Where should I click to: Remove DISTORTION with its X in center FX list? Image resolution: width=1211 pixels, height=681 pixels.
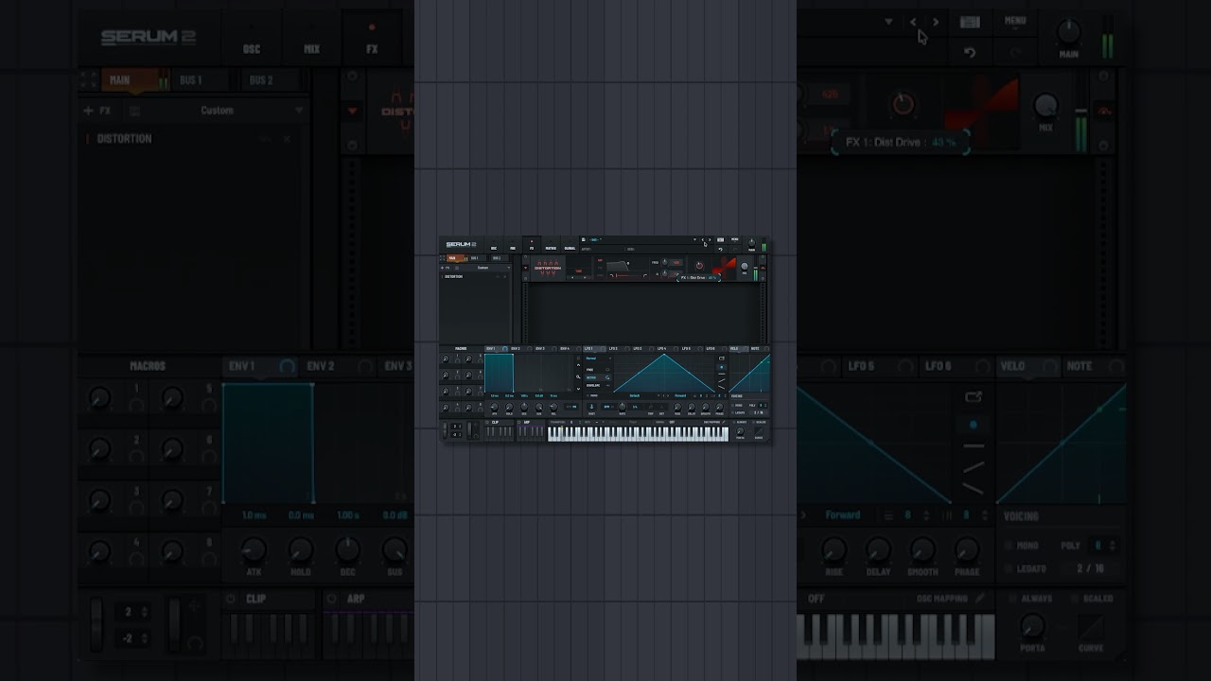(x=505, y=277)
